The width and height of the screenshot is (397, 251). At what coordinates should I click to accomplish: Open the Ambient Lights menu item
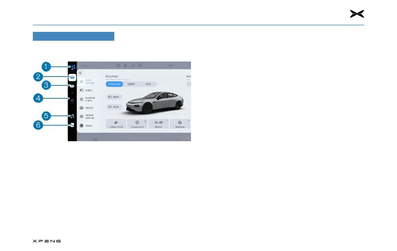tap(87, 99)
